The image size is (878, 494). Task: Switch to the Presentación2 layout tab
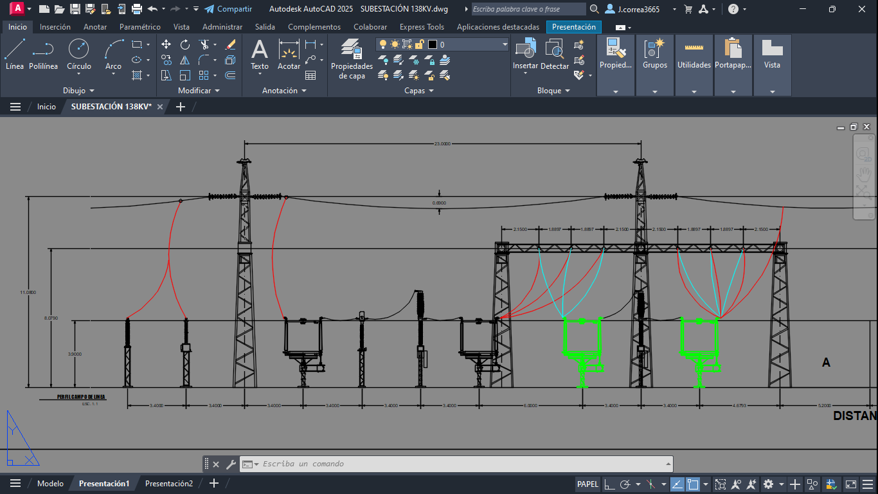[x=168, y=484]
